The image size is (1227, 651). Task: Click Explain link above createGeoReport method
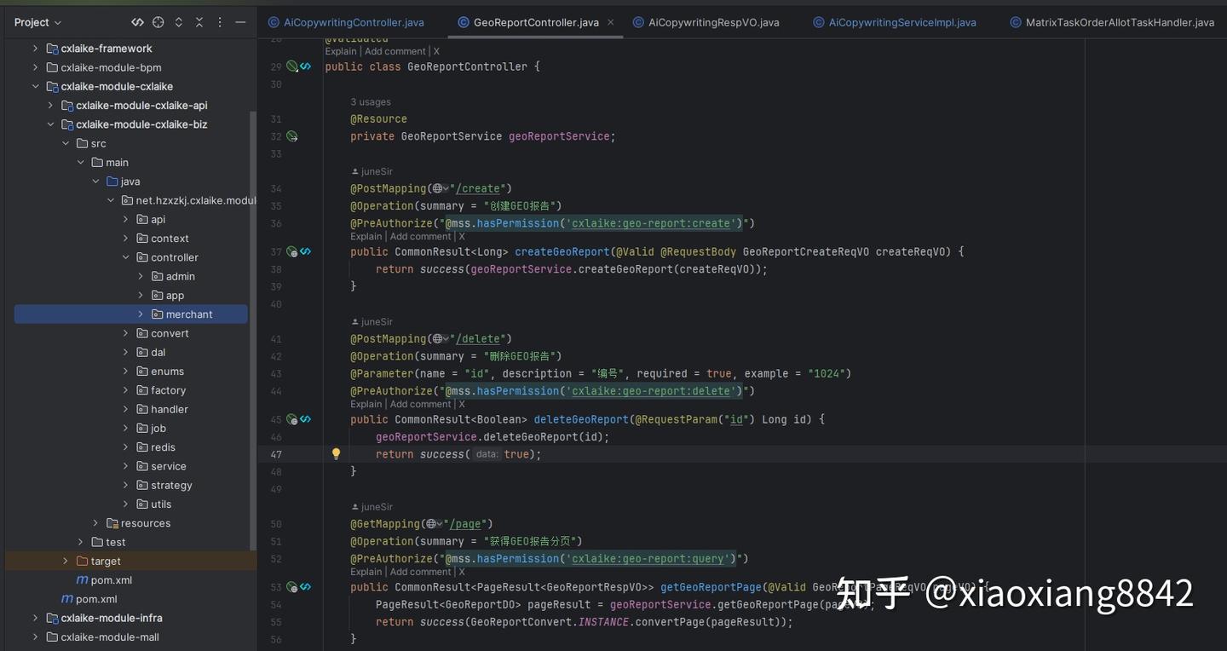click(366, 237)
